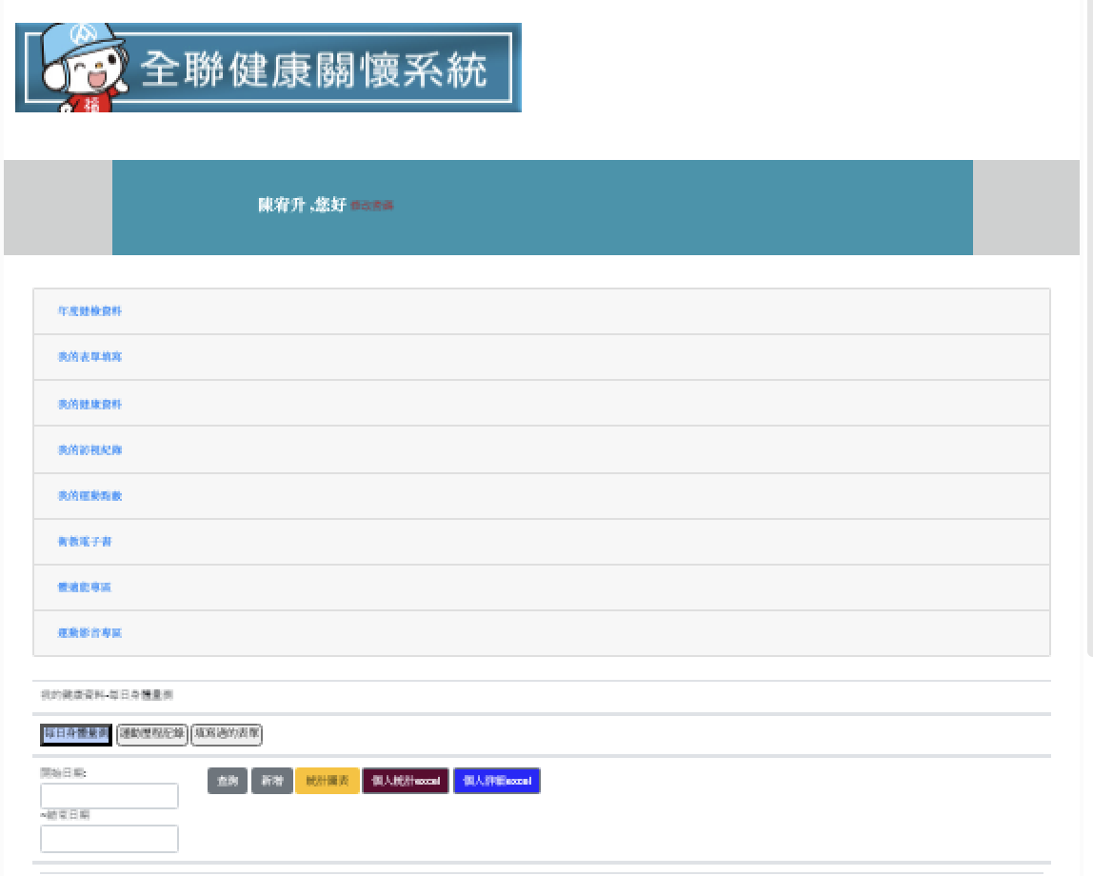1093x876 pixels.
Task: Click the blue 個人詳細excel button
Action: [497, 781]
